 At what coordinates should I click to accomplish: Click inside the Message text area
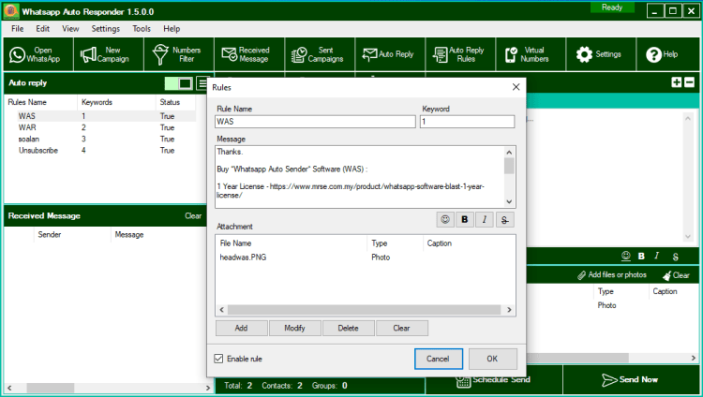tap(360, 177)
